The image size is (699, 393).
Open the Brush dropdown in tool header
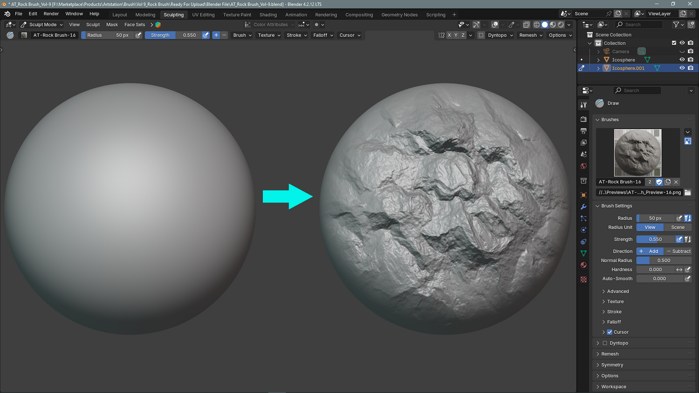pyautogui.click(x=242, y=35)
